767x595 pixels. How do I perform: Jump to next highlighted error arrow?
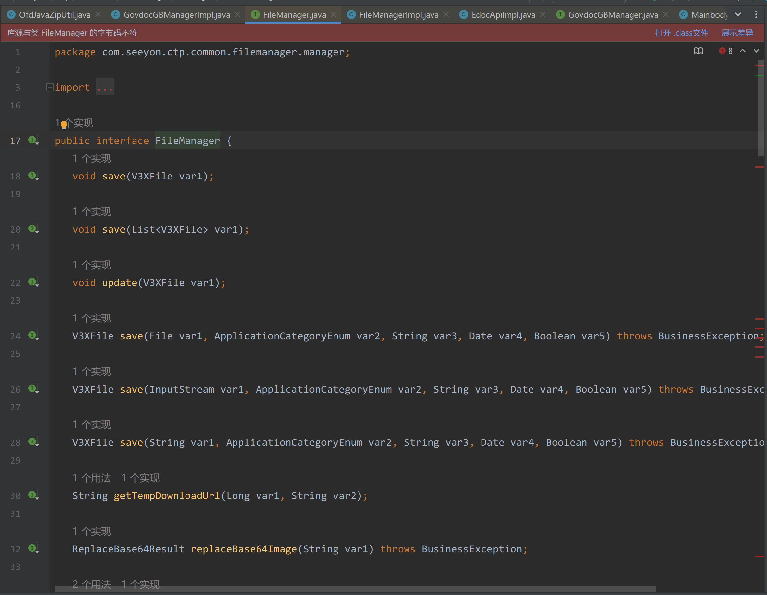(756, 51)
